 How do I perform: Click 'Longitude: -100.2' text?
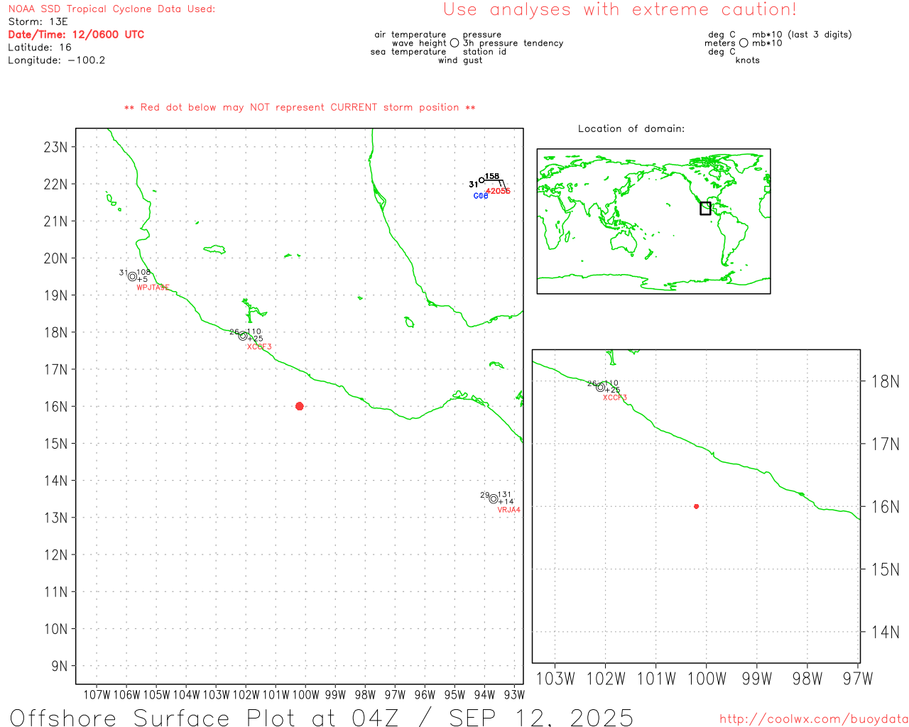pos(57,60)
